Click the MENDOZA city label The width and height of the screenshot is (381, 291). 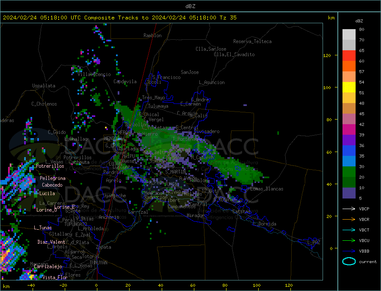click(x=113, y=139)
